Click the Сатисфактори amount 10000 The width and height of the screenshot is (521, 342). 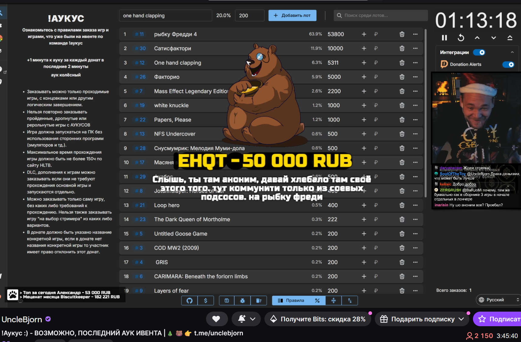(x=335, y=49)
